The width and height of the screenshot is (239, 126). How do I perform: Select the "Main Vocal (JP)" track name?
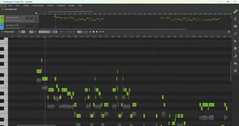[12, 18]
